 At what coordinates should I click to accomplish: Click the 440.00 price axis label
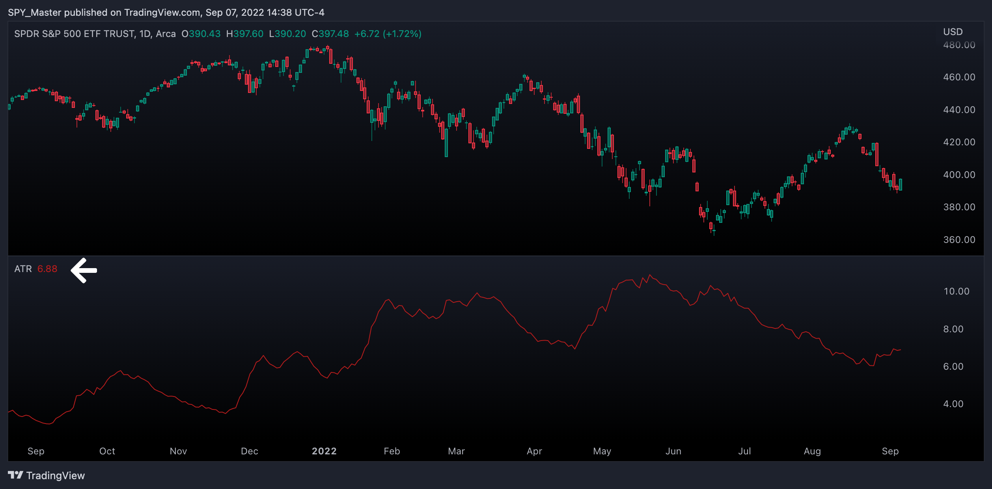pos(959,110)
